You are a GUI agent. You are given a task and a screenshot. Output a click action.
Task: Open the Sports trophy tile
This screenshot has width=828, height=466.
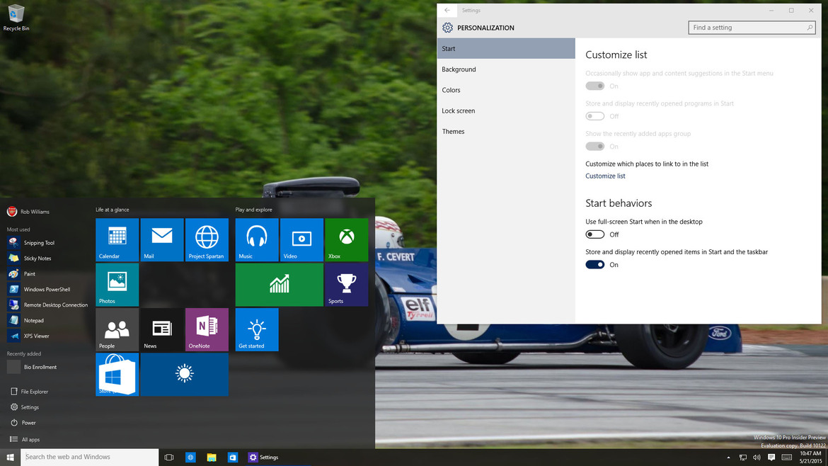click(346, 285)
